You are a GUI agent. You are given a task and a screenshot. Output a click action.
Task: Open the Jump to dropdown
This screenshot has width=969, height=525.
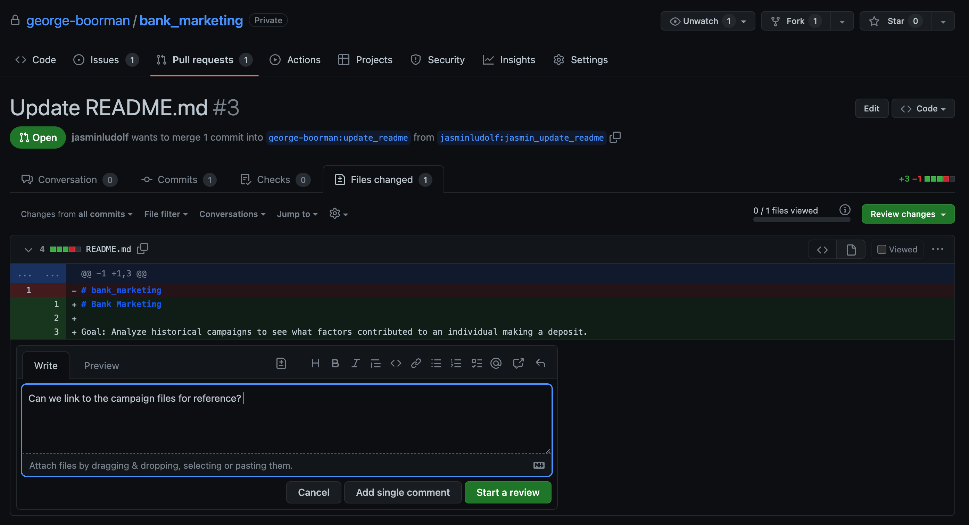[298, 214]
